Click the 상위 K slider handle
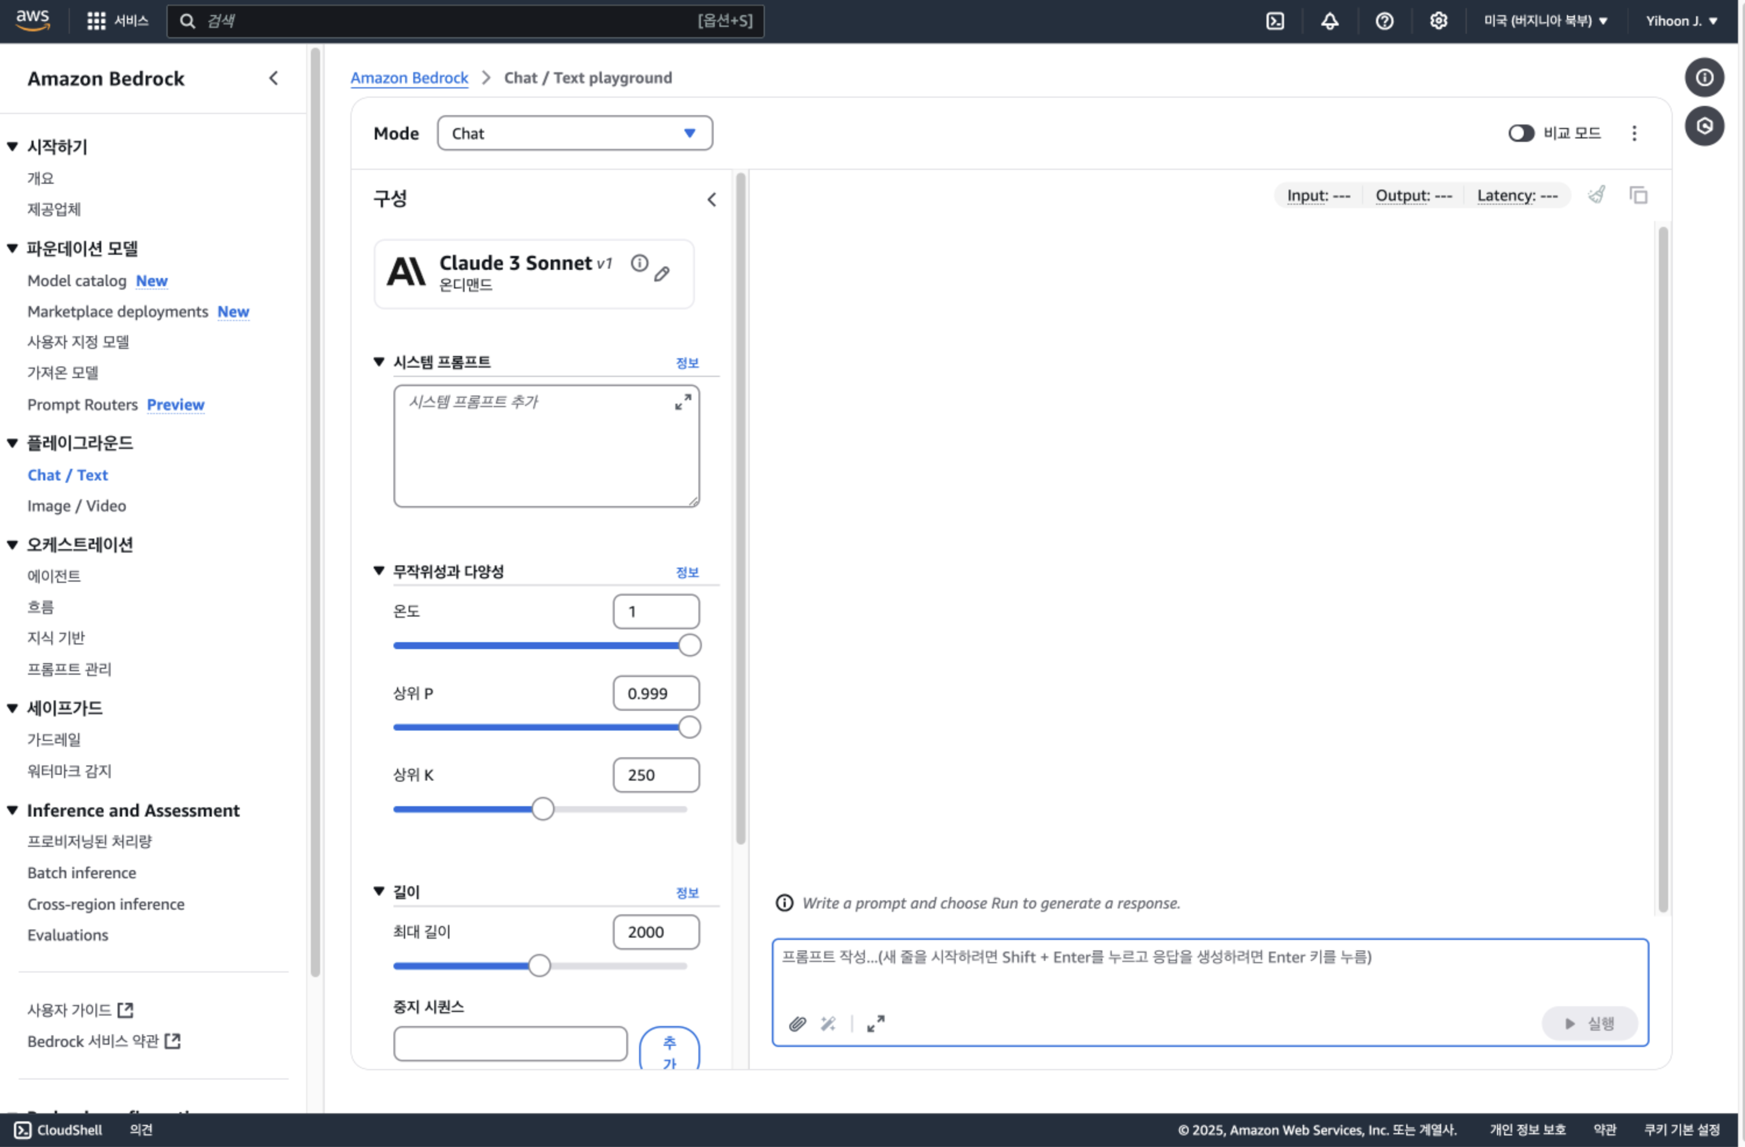The width and height of the screenshot is (1745, 1147). coord(542,809)
